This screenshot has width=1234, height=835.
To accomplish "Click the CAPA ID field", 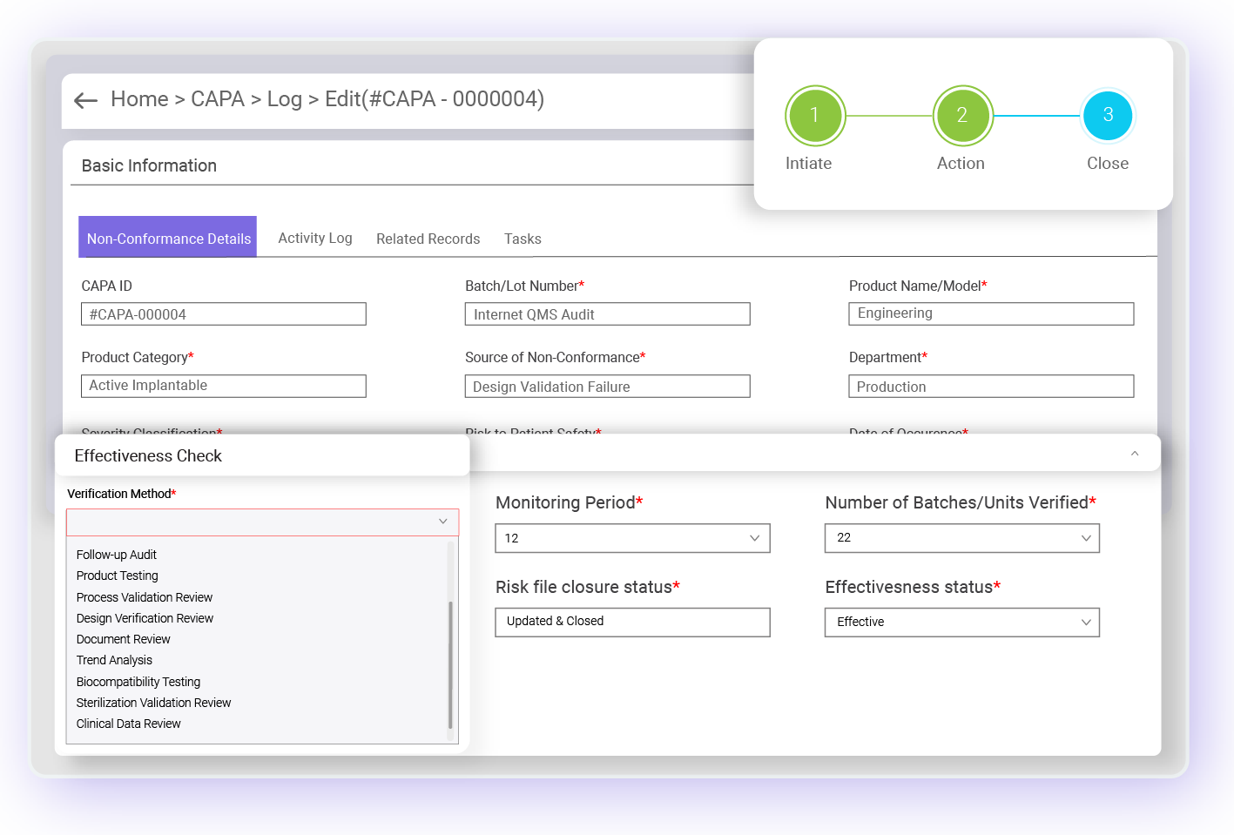I will [x=224, y=314].
